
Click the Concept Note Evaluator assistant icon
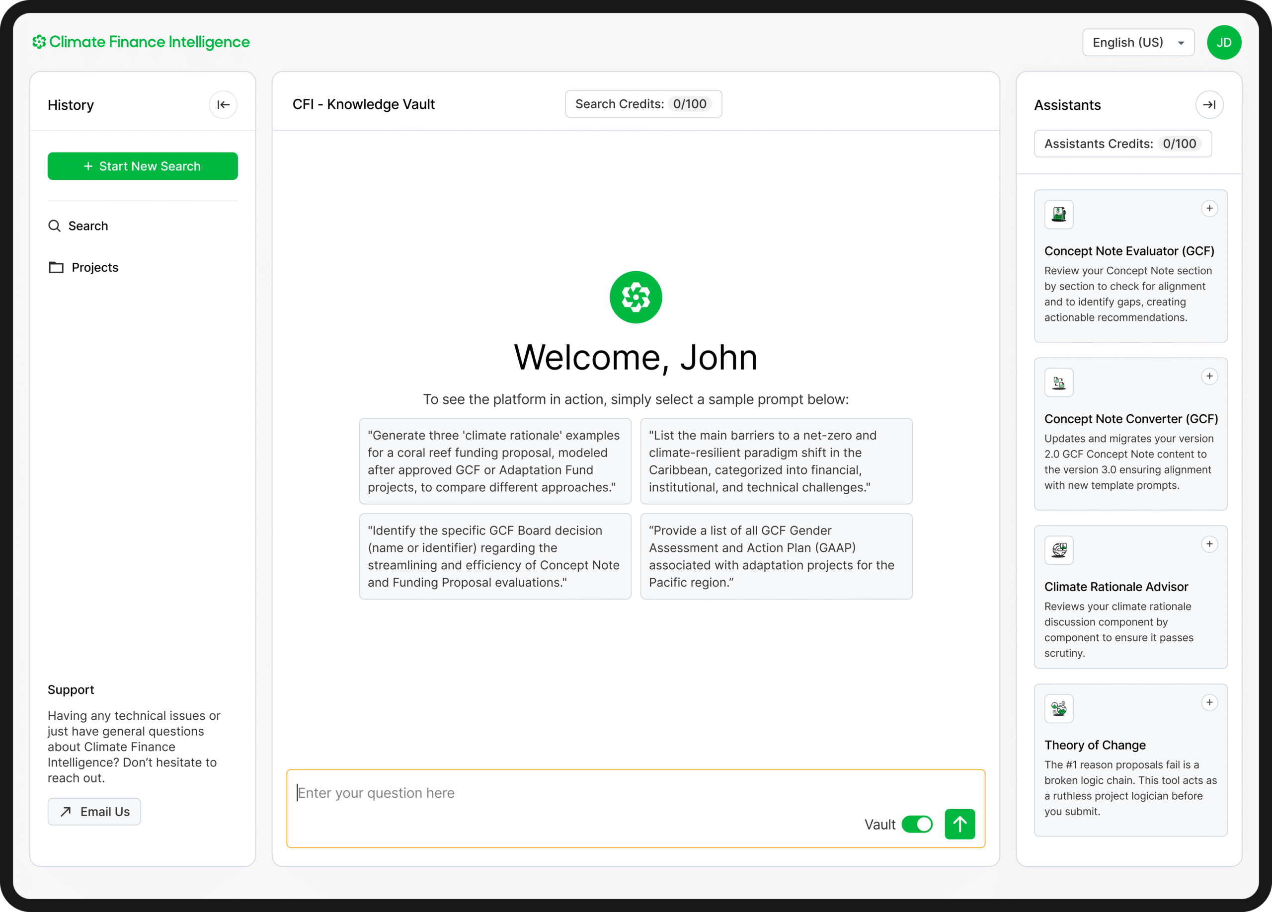[1058, 214]
